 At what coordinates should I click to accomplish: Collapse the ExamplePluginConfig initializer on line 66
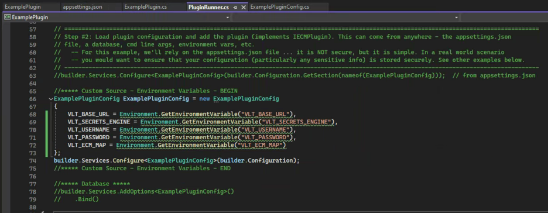[x=52, y=99]
